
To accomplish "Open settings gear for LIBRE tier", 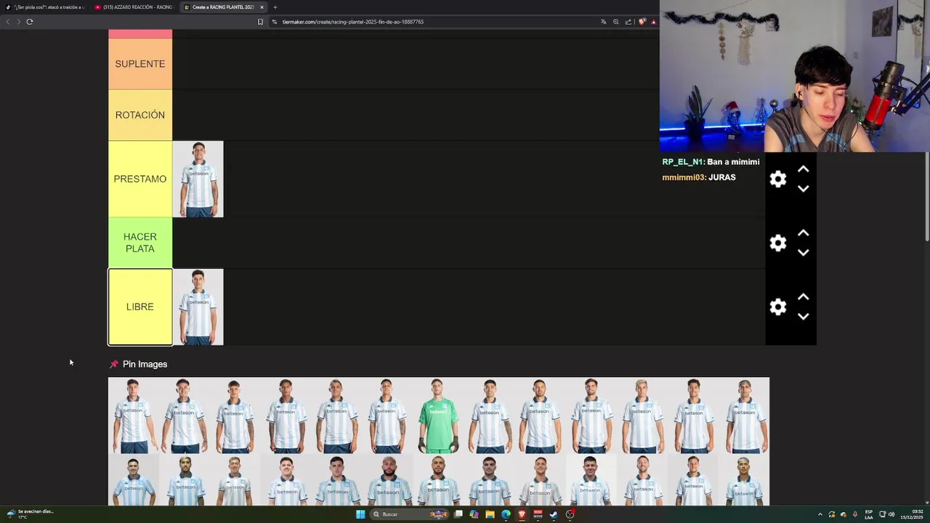I will [x=778, y=307].
